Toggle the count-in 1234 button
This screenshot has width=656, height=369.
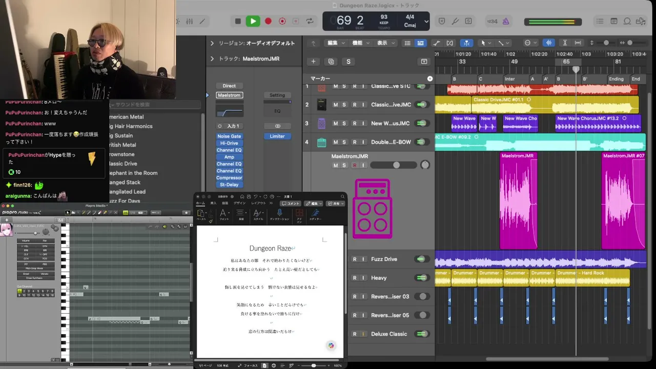[x=492, y=21]
